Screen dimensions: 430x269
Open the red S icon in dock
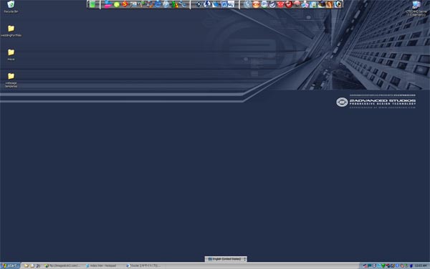pos(125,4)
